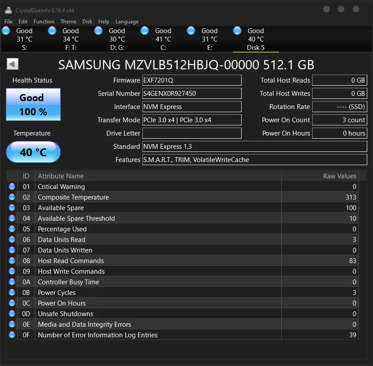Go to the previous disk with the arrow
The width and height of the screenshot is (373, 366).
(12, 64)
